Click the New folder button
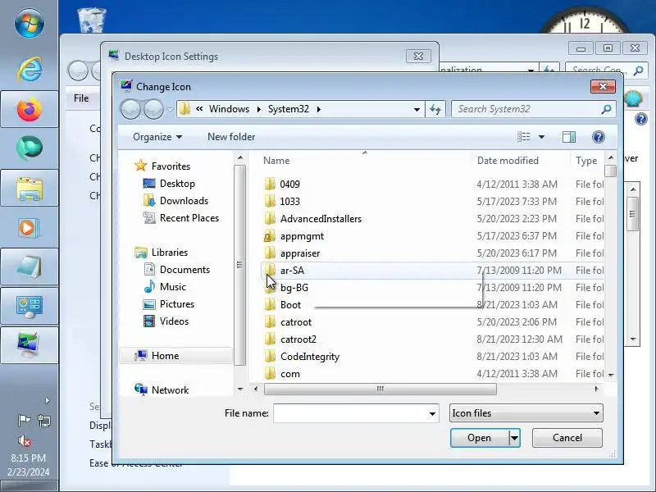 (231, 137)
